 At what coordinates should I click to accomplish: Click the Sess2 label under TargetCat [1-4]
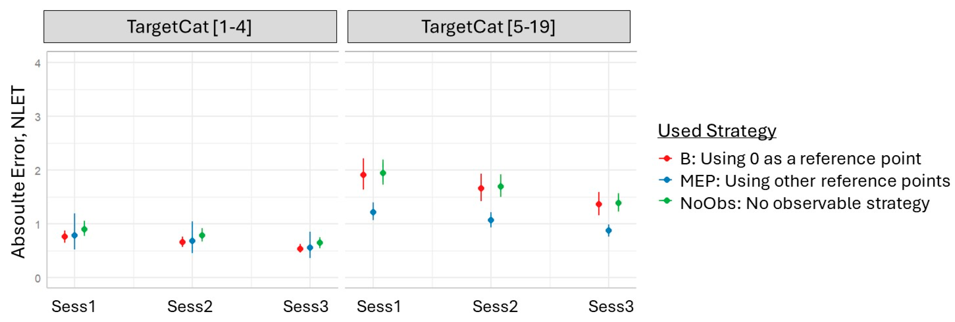coord(190,306)
